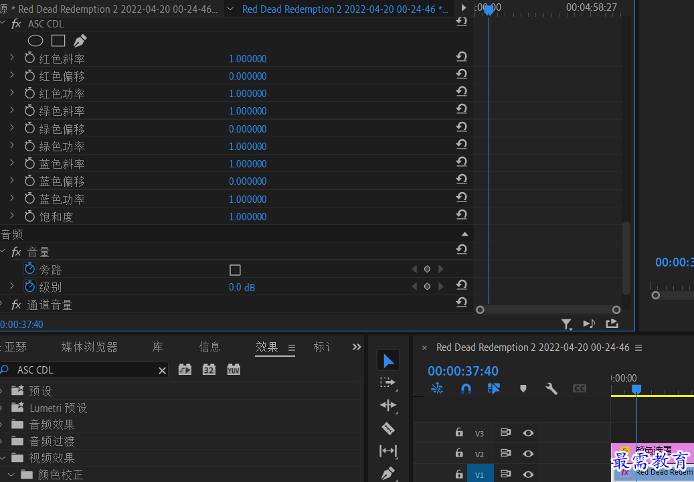
Task: Expand 蓝色斜率 property
Action: coord(12,163)
